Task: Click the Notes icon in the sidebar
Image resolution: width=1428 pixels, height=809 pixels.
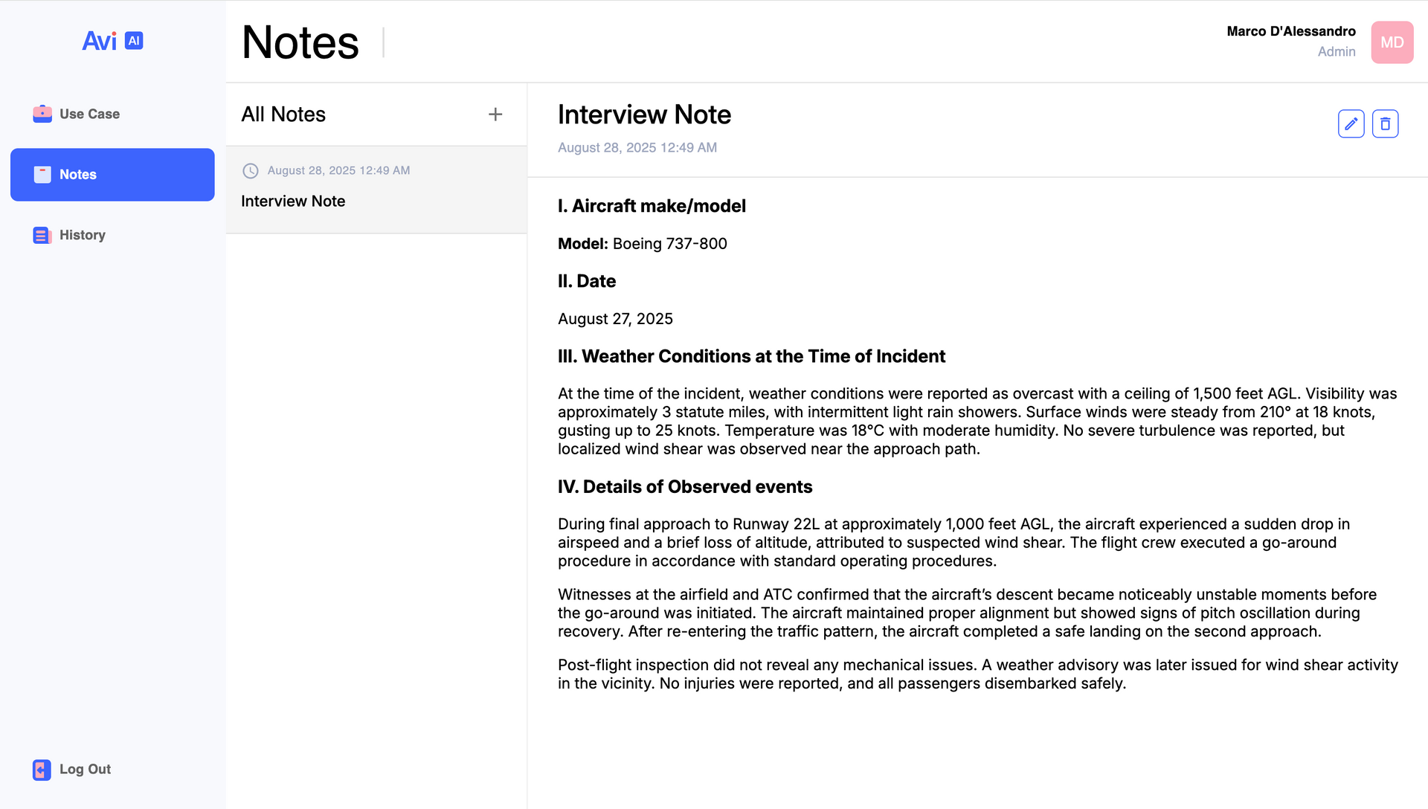Action: click(x=42, y=175)
